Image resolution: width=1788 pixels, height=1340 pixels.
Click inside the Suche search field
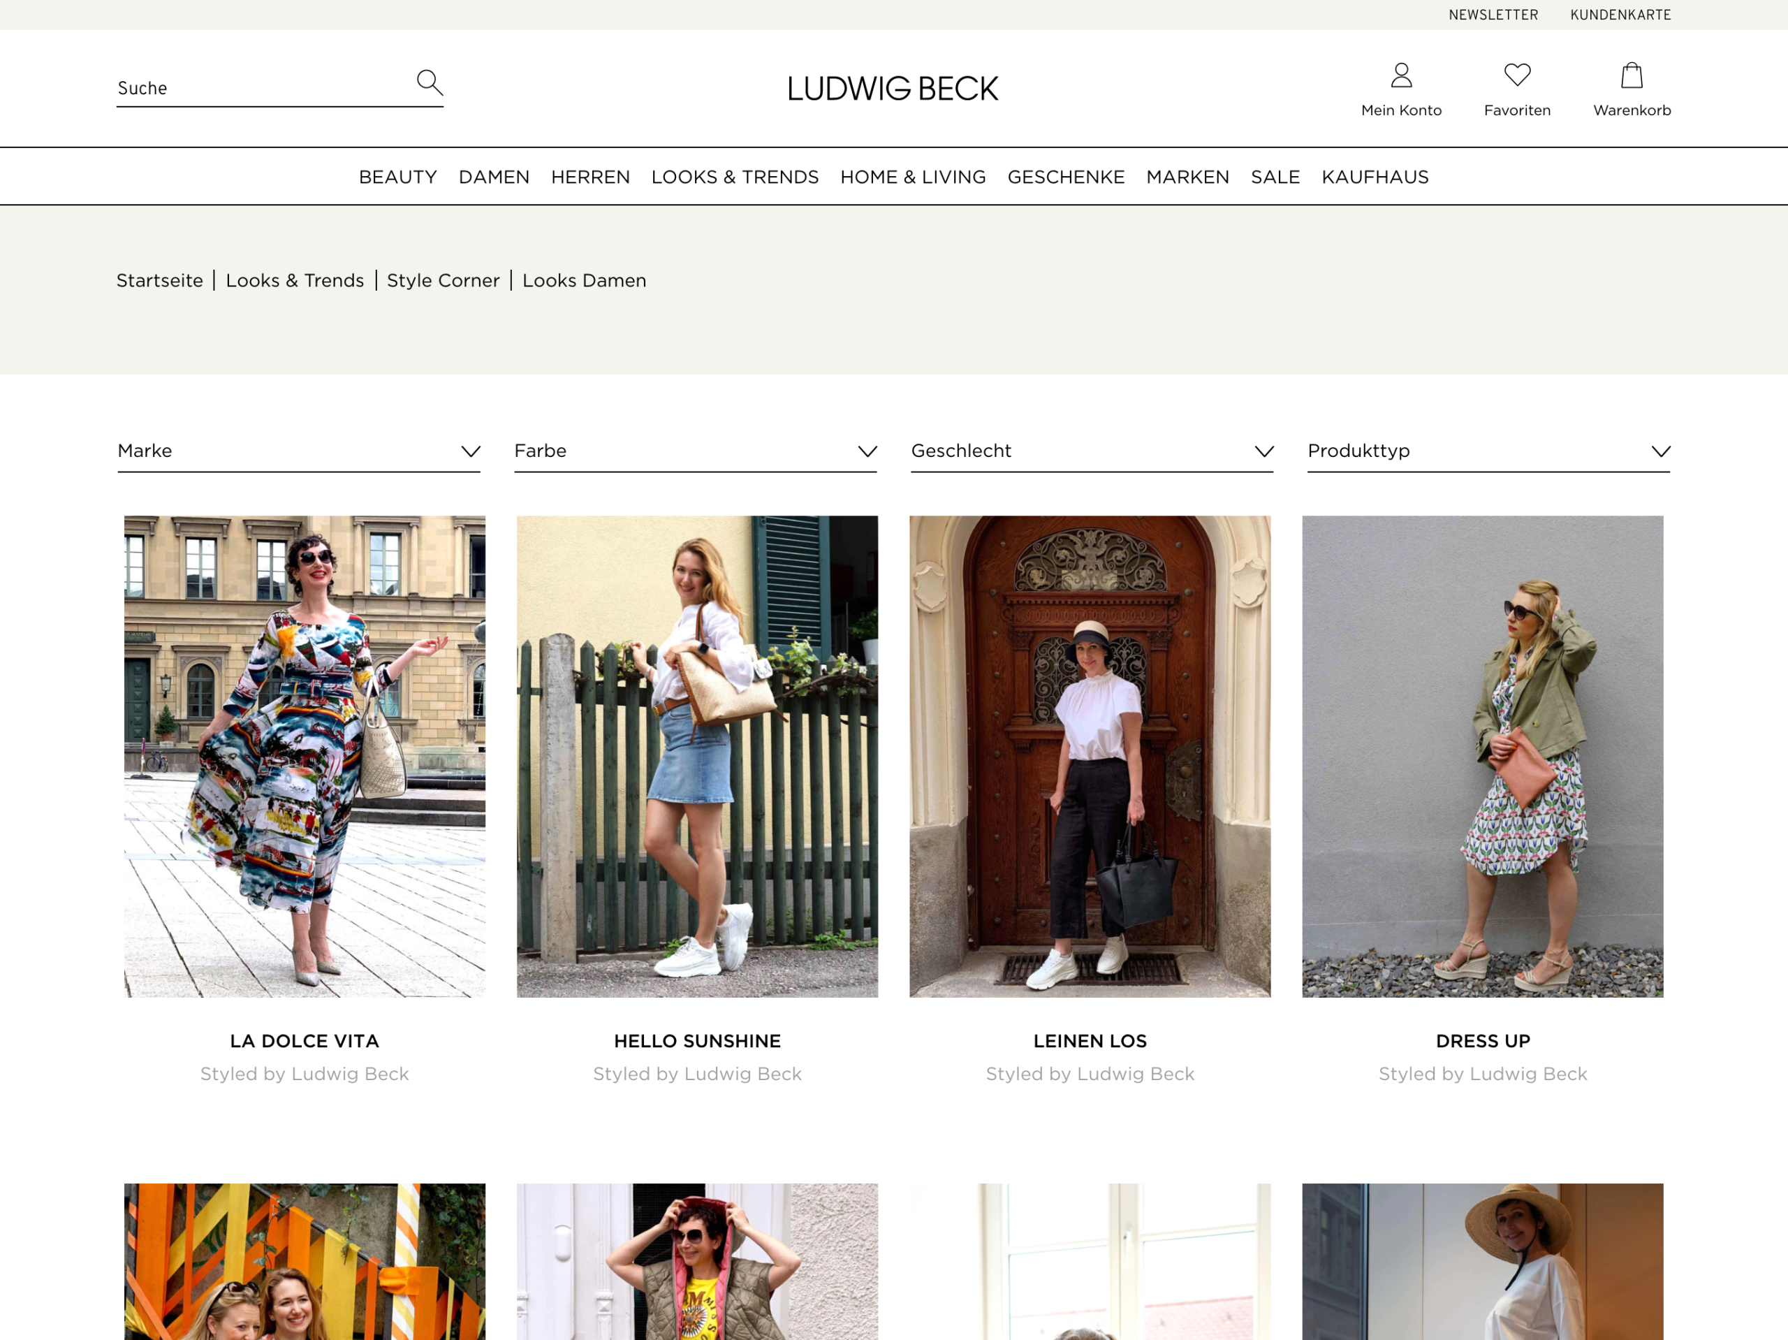(x=242, y=87)
